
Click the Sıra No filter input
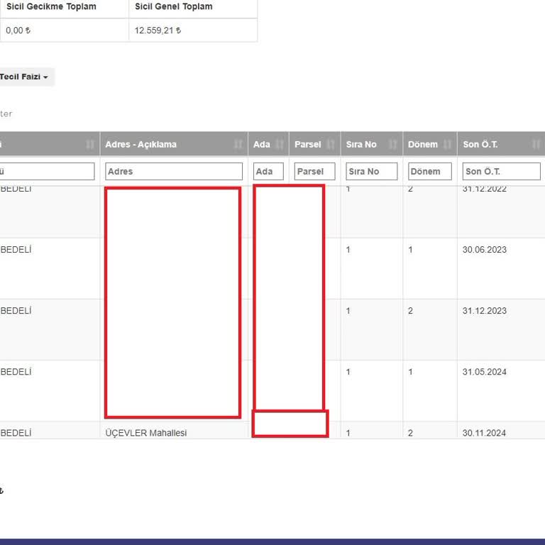(x=372, y=171)
